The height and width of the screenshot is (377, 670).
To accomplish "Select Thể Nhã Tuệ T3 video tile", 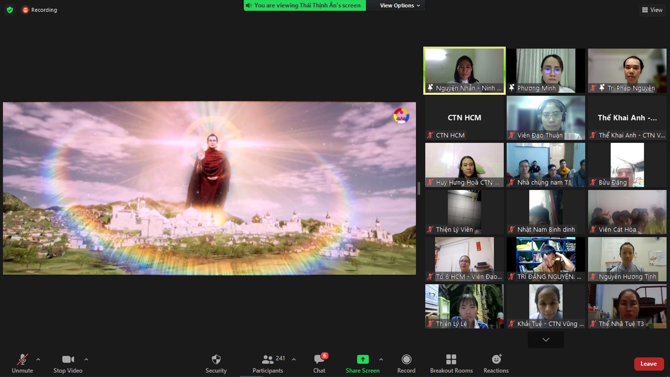I will [627, 306].
